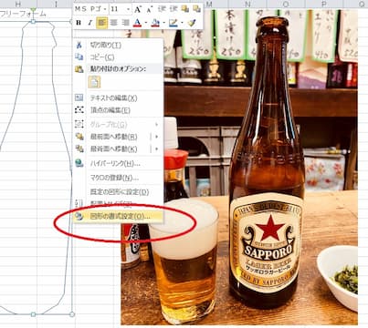Decrease indent in mini toolbar
The height and width of the screenshot is (328, 368).
pos(162,9)
